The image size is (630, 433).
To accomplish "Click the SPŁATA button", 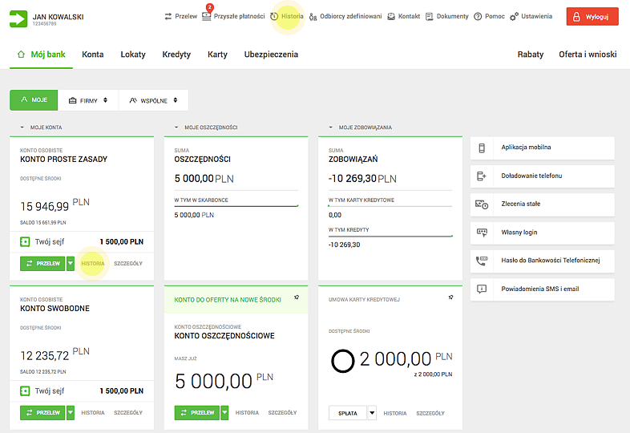I will pyautogui.click(x=348, y=413).
